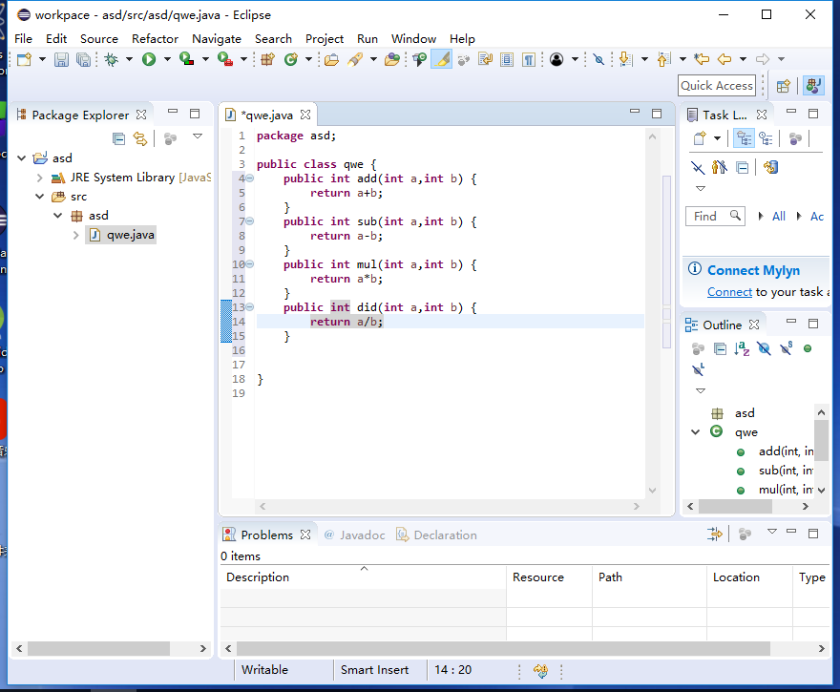The height and width of the screenshot is (692, 840).
Task: Sort Outline members alphabetically
Action: coord(742,348)
